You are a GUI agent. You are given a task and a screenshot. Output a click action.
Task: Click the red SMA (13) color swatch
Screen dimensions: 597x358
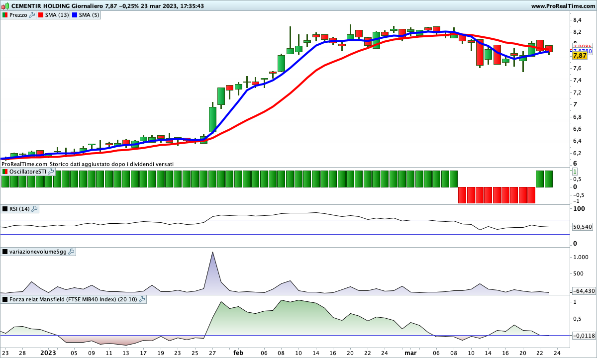41,15
